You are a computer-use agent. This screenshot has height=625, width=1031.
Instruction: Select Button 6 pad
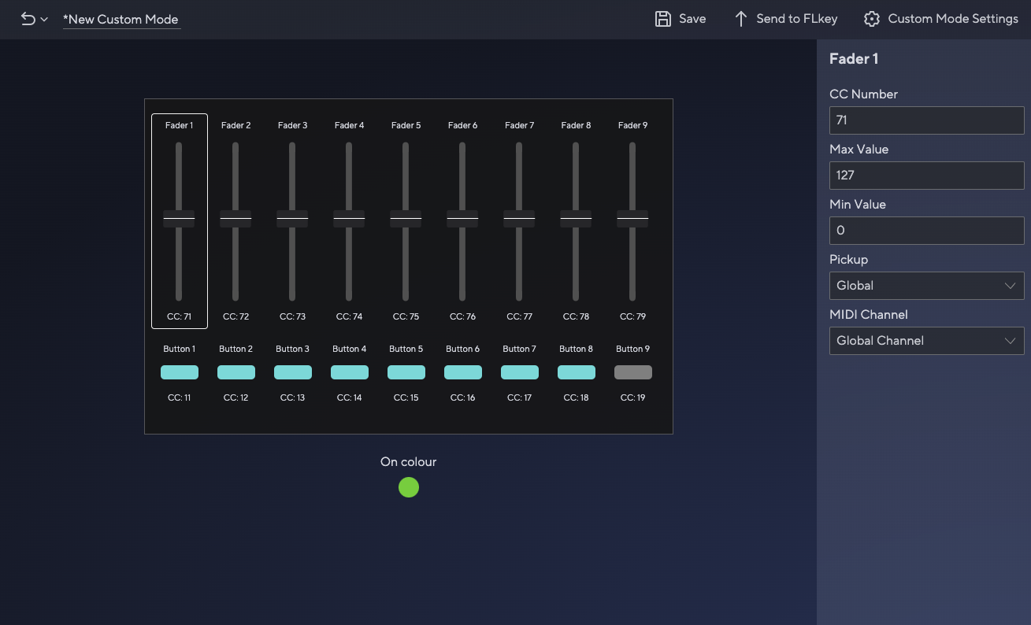463,372
